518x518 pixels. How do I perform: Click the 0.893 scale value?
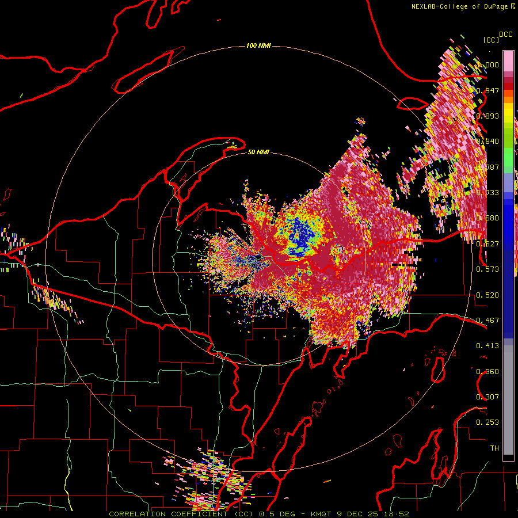point(487,116)
